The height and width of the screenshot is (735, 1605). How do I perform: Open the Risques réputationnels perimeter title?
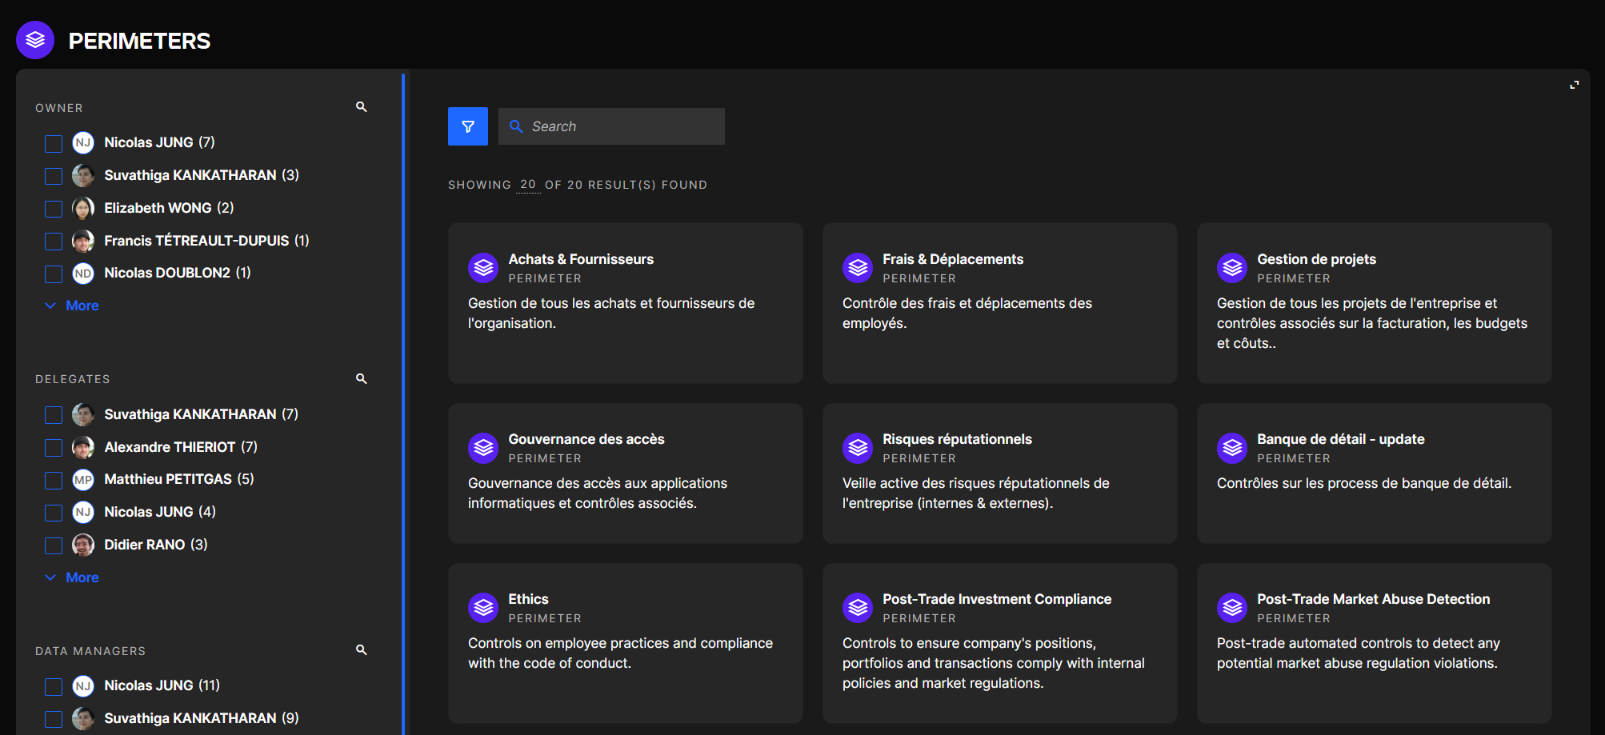[x=957, y=439]
